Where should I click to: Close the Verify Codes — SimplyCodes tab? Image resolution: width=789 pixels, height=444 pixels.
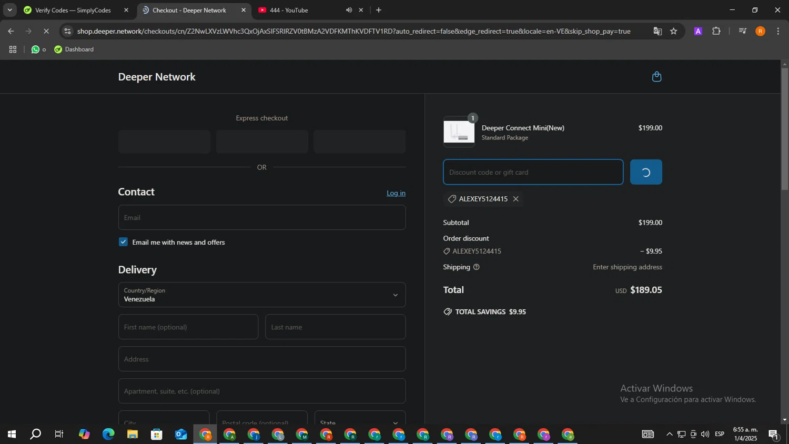click(x=126, y=10)
